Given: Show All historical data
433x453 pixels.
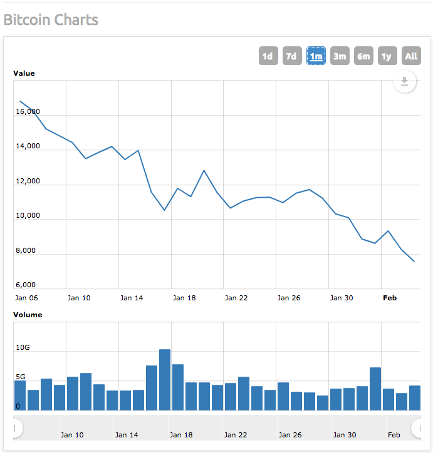Looking at the screenshot, I should [411, 56].
